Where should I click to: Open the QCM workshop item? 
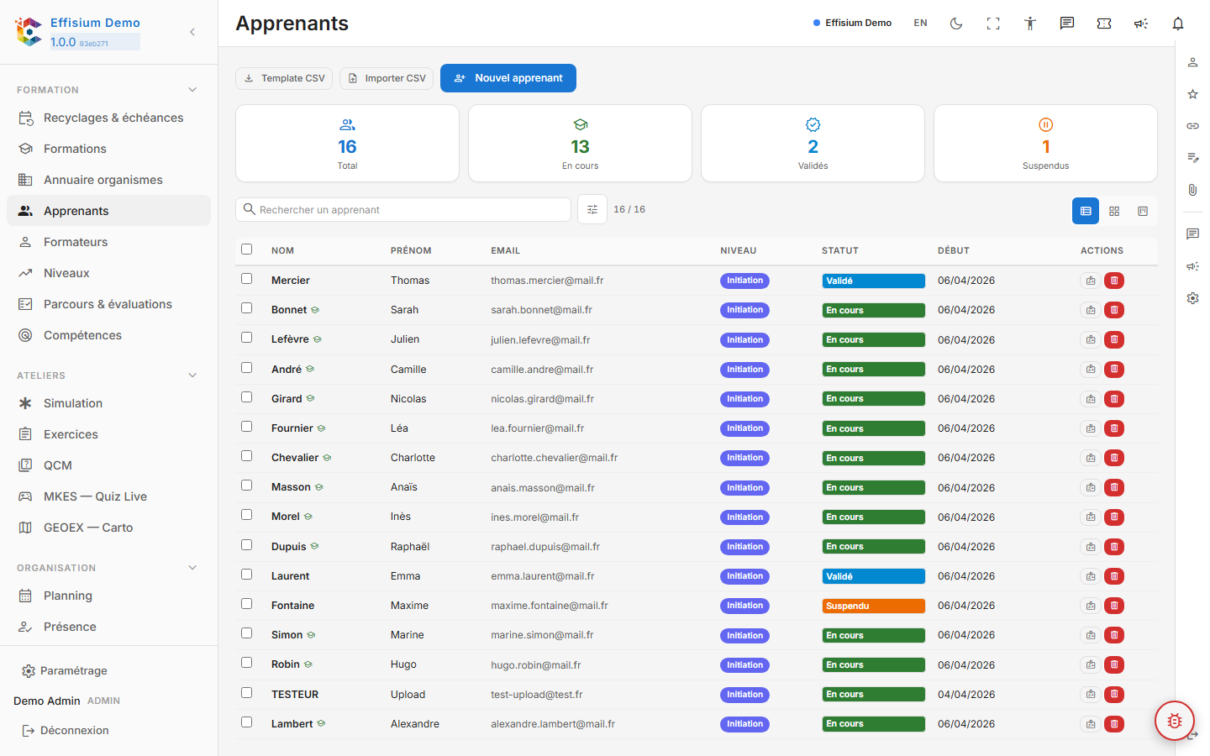(x=108, y=465)
